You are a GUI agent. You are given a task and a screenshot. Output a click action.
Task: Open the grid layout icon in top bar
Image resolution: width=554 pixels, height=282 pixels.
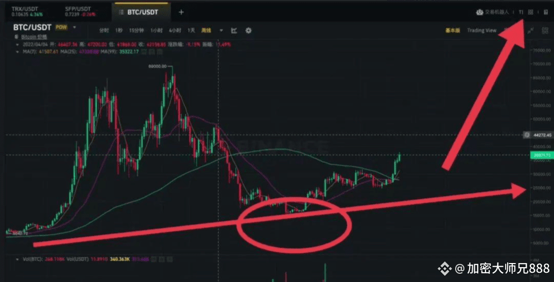tap(530, 12)
